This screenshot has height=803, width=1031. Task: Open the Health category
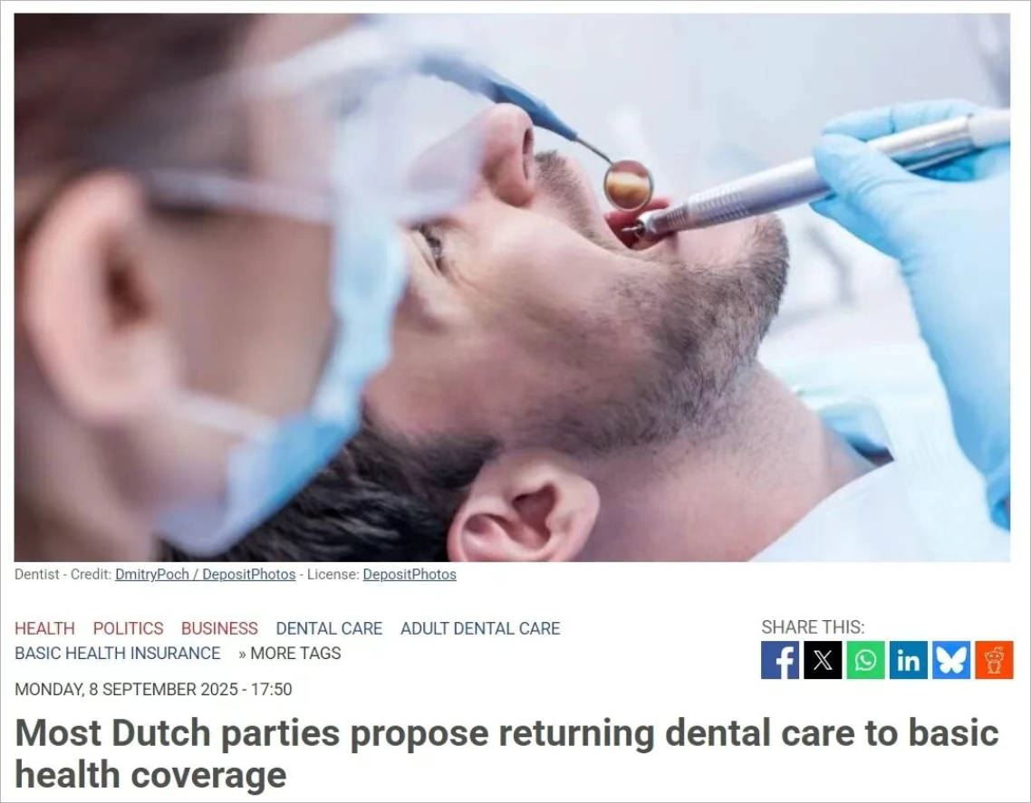pos(44,628)
